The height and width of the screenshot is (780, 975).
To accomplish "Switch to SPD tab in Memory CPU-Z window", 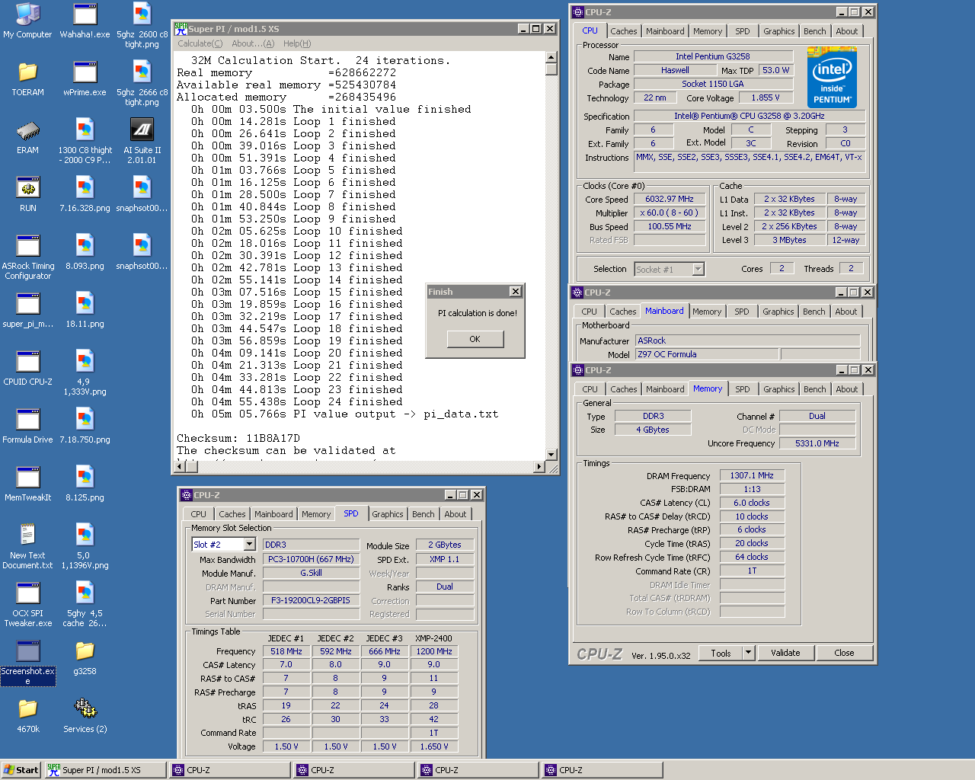I will 742,389.
